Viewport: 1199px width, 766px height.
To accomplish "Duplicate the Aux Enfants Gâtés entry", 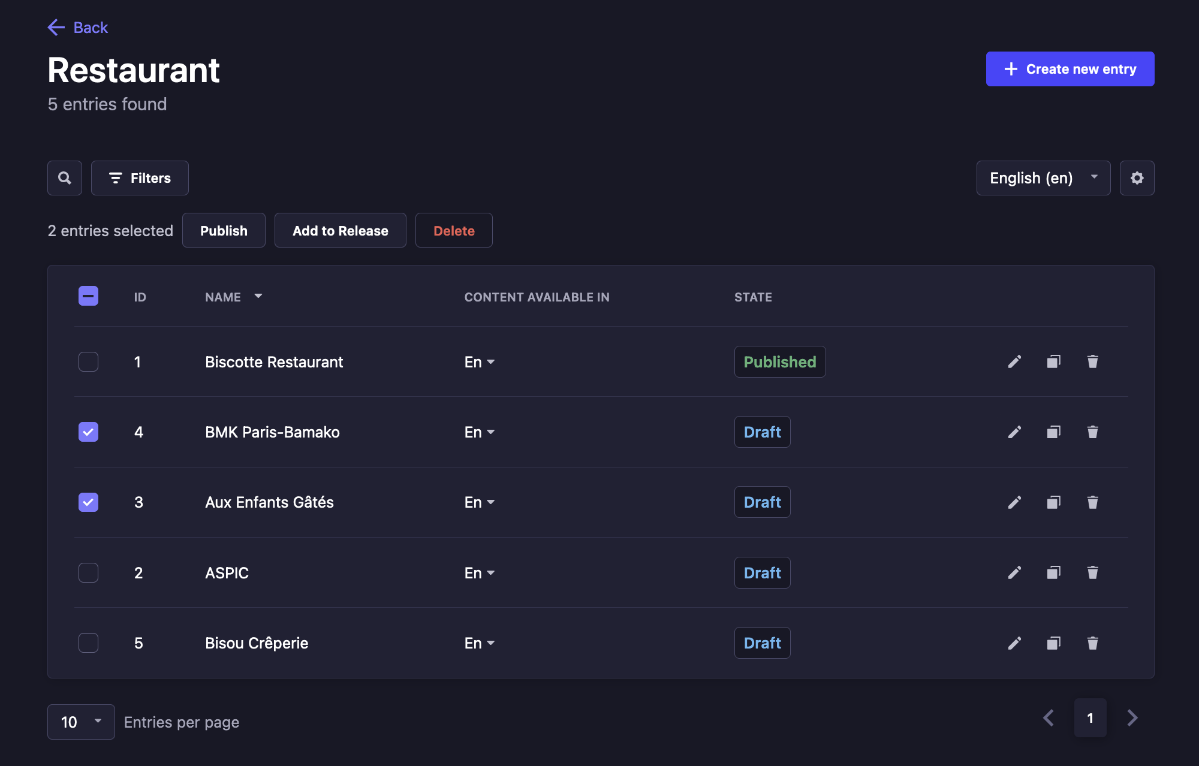I will coord(1053,502).
